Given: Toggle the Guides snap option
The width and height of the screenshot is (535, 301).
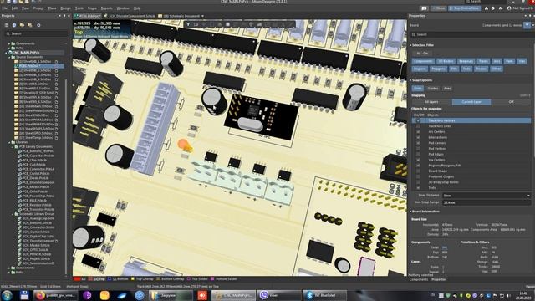Looking at the screenshot, I should coord(433,89).
